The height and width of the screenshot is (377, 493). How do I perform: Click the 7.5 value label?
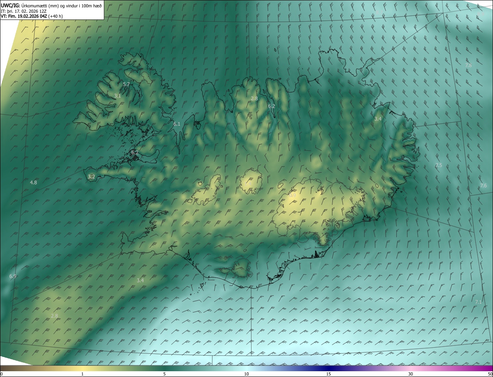(x=438, y=165)
